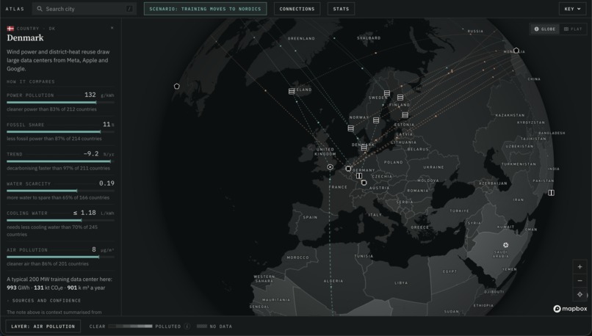Click the ATLAS logo text
The height and width of the screenshot is (336, 592).
tap(15, 9)
